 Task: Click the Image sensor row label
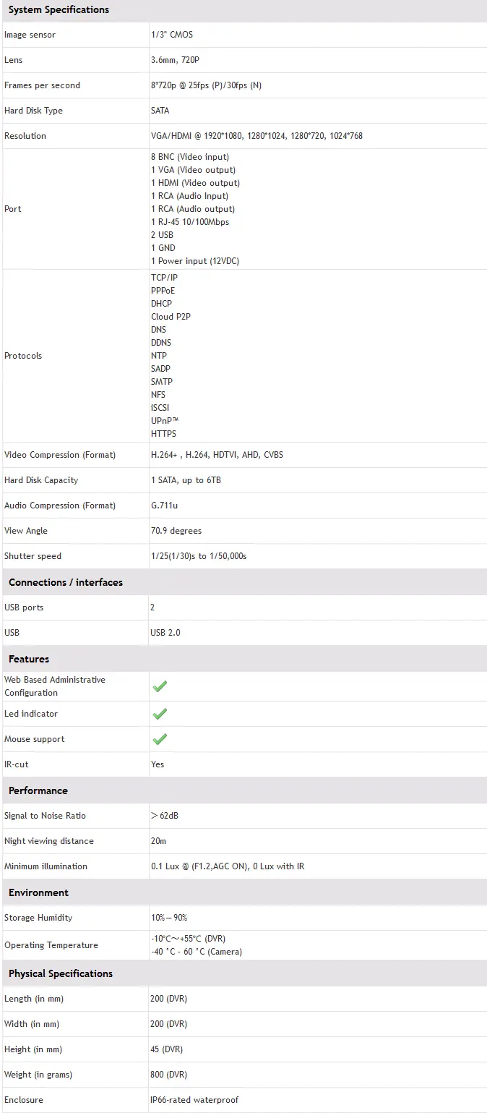[30, 35]
